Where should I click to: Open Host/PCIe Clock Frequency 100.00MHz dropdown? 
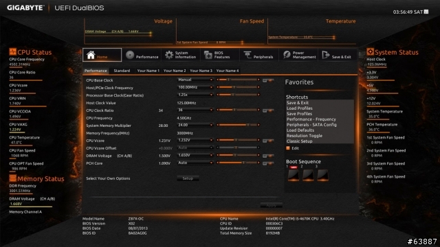click(x=195, y=87)
